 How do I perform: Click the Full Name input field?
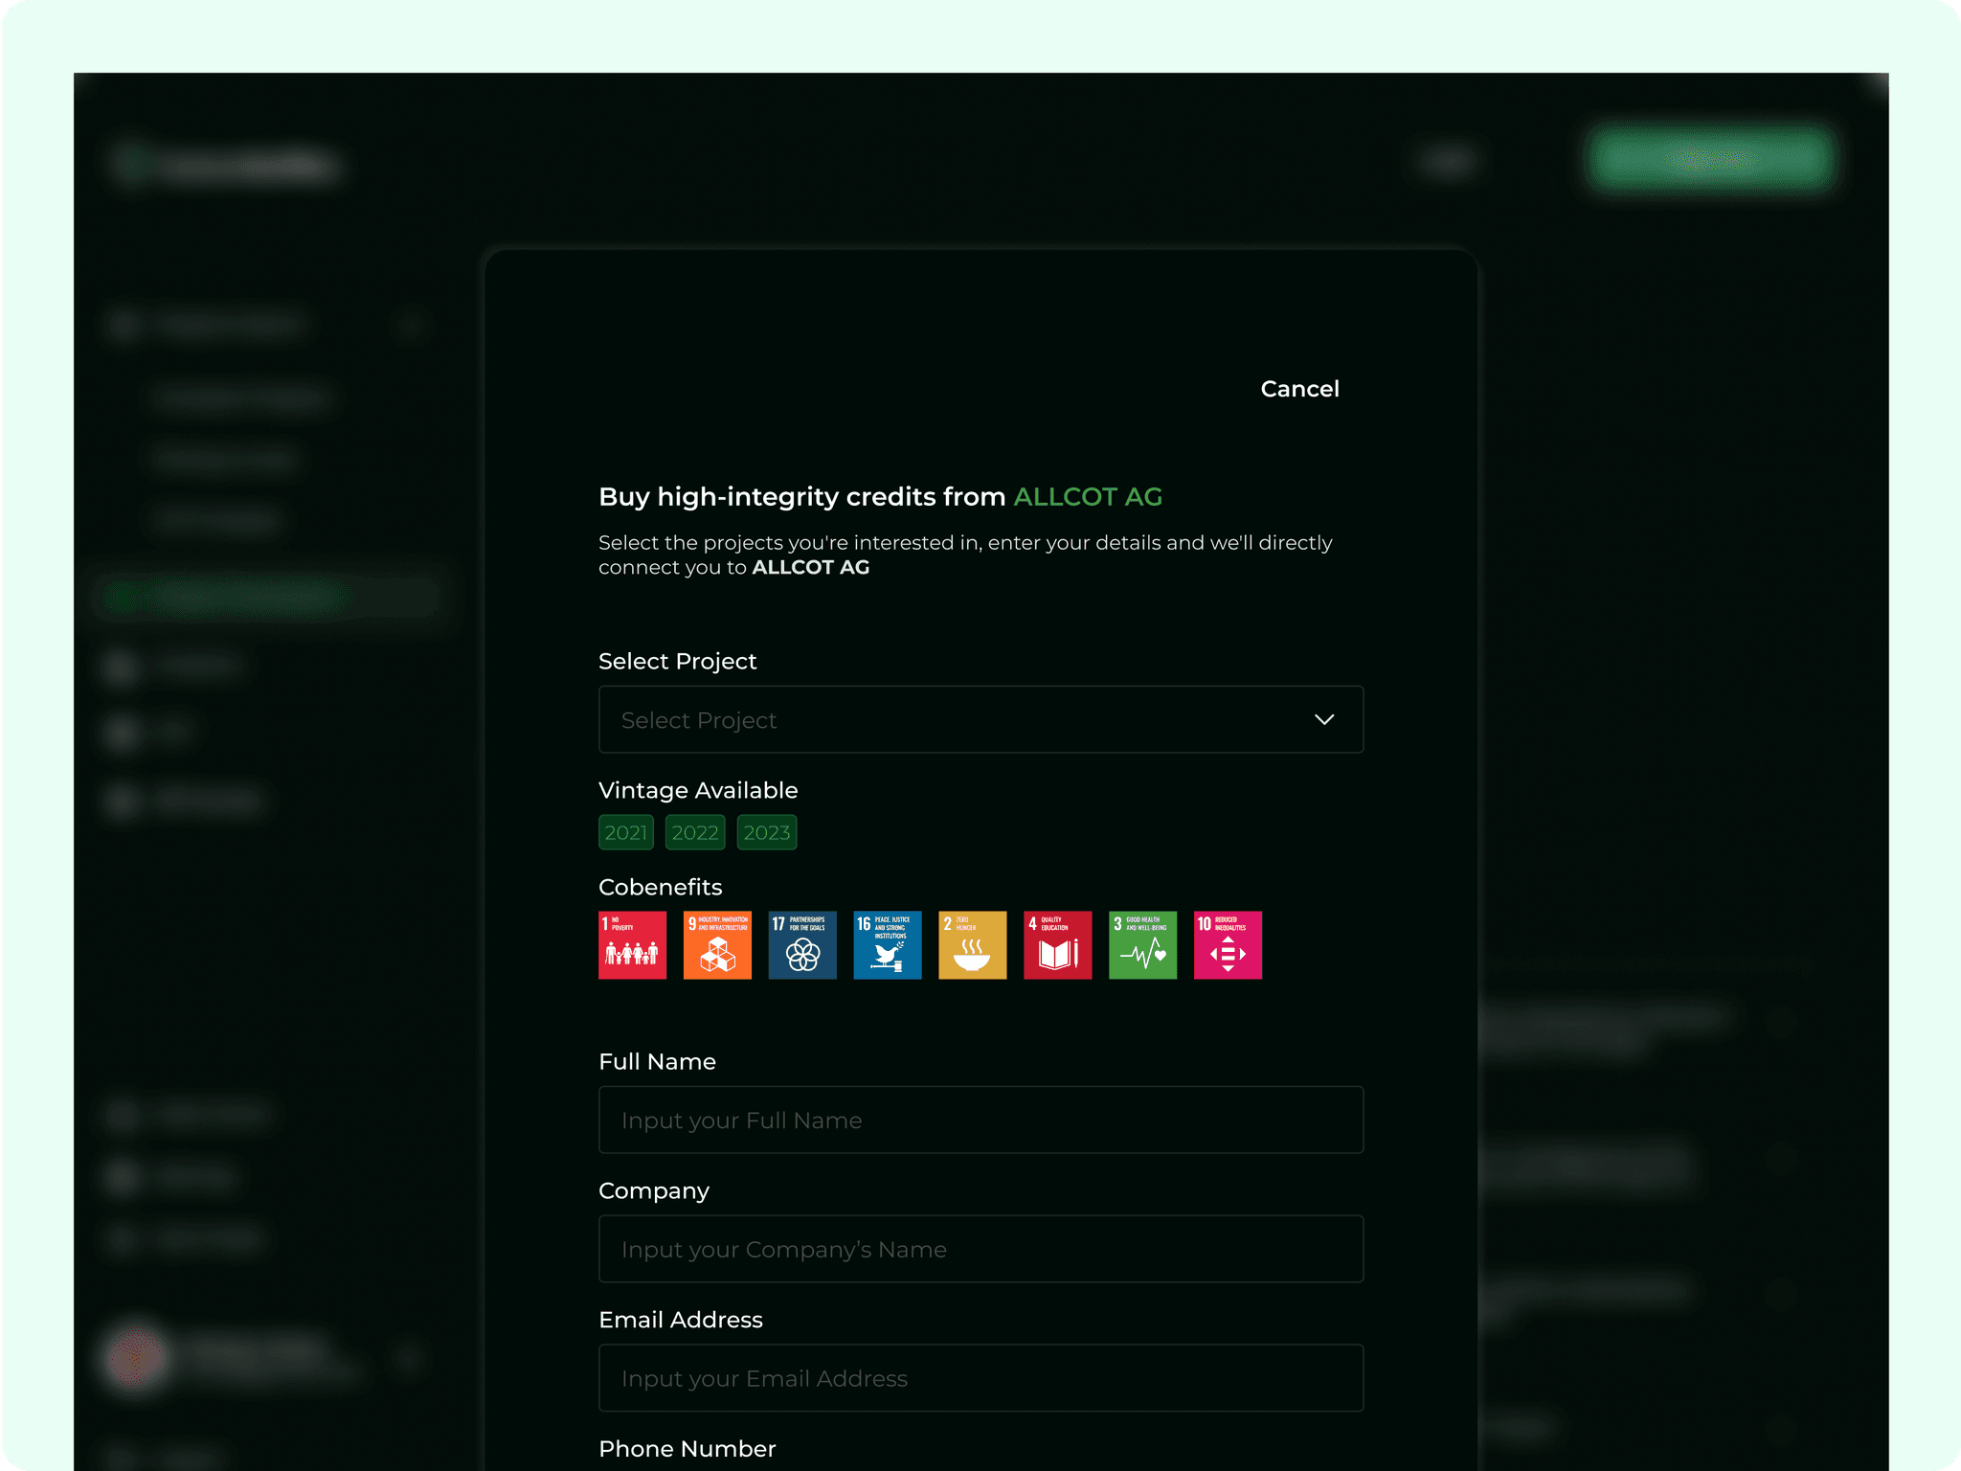pyautogui.click(x=980, y=1120)
